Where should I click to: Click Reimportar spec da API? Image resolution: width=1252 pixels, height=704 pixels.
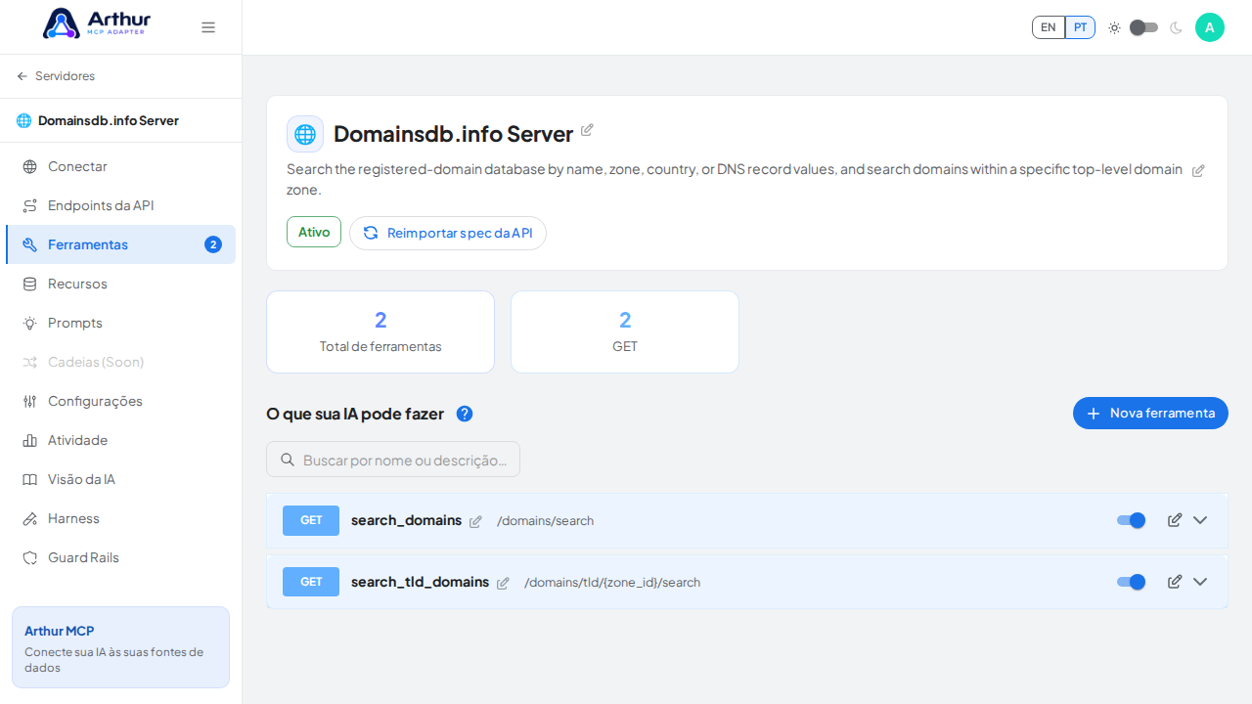coord(448,233)
